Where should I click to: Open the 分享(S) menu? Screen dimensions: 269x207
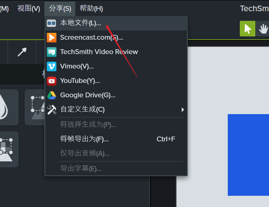(60, 8)
